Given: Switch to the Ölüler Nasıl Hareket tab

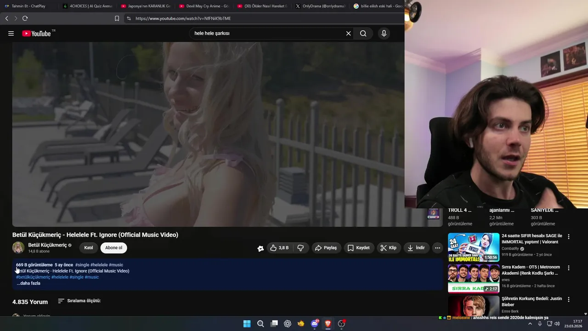Looking at the screenshot, I should click(262, 6).
